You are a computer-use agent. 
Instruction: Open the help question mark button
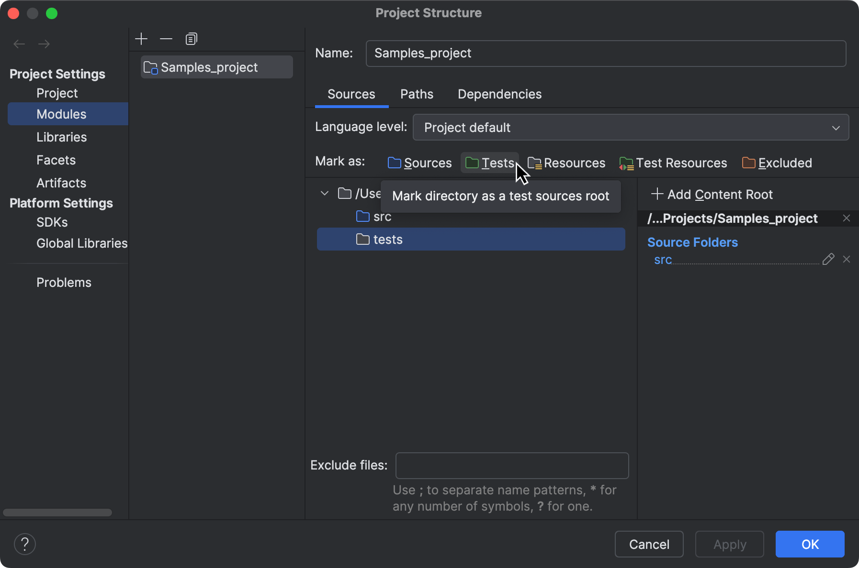point(25,544)
